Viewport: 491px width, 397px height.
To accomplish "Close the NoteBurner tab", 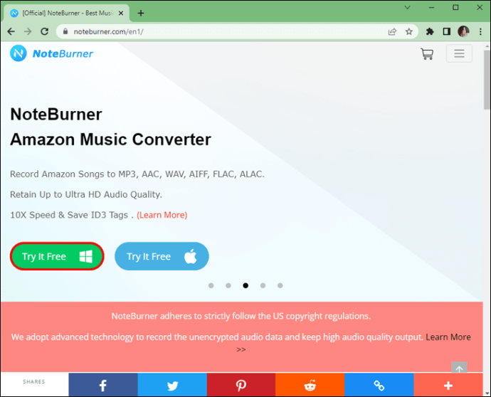I will click(121, 13).
